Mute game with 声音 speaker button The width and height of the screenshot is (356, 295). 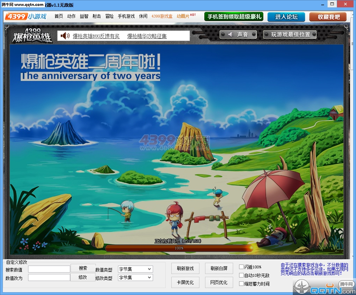pyautogui.click(x=238, y=34)
